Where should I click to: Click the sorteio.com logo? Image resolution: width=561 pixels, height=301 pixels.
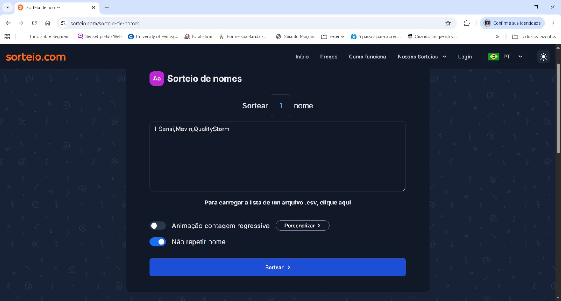[x=36, y=57]
